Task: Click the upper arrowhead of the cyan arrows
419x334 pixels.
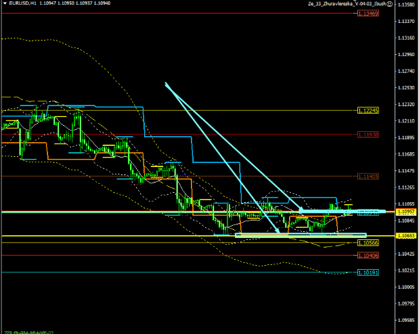Action: click(x=301, y=210)
